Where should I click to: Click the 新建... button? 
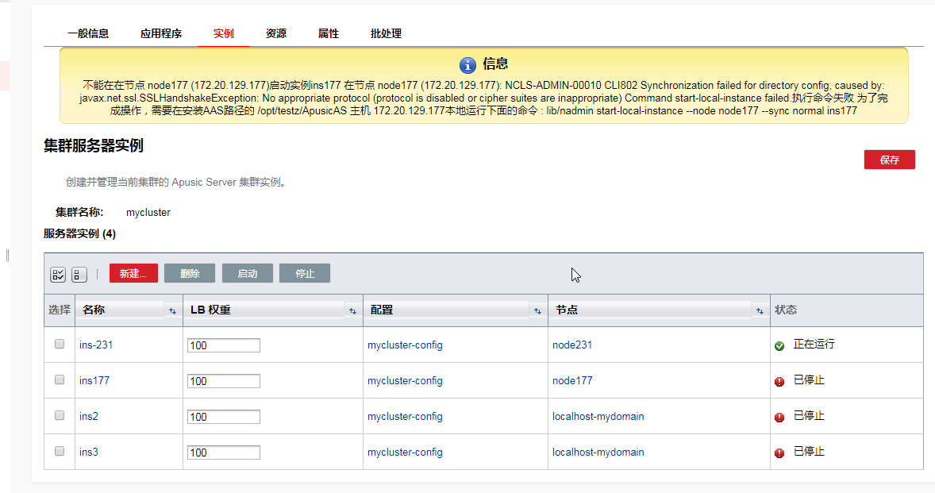point(133,274)
